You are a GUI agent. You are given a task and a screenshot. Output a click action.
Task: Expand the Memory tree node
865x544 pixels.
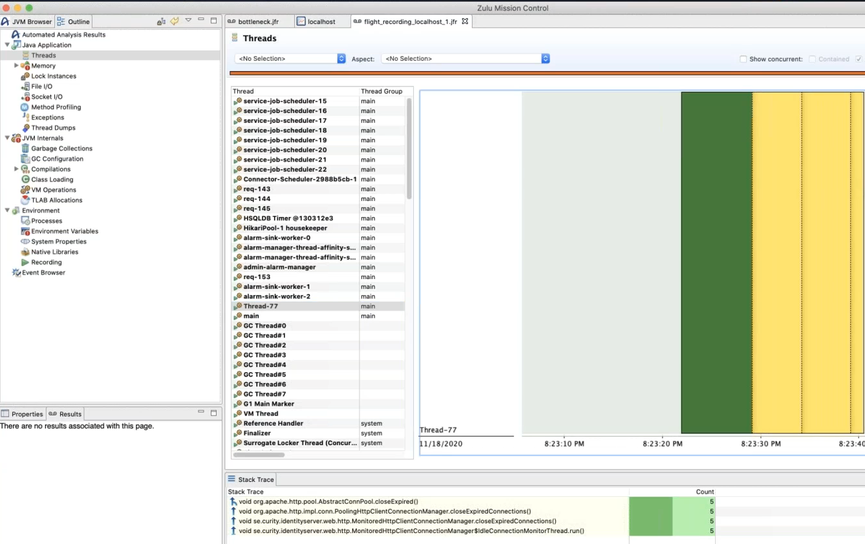[x=16, y=66]
